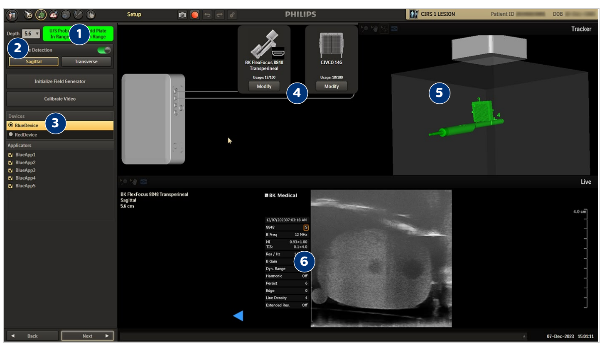Uncheck the BlueApp4 applicator
Image resolution: width=612 pixels, height=347 pixels.
pyautogui.click(x=10, y=178)
